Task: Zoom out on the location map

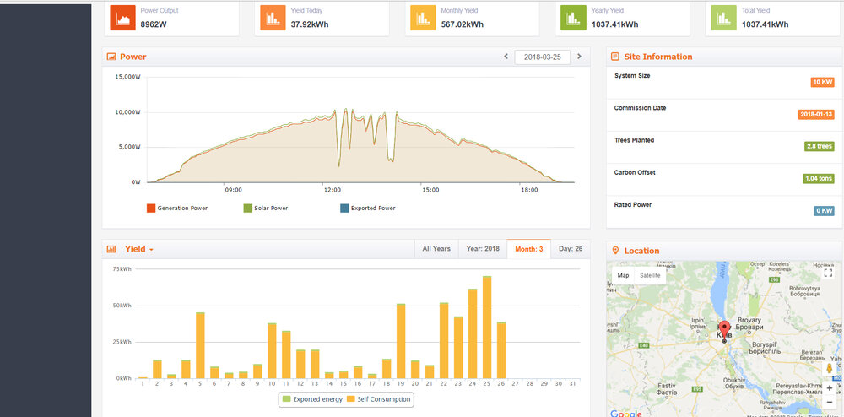Action: 830,403
